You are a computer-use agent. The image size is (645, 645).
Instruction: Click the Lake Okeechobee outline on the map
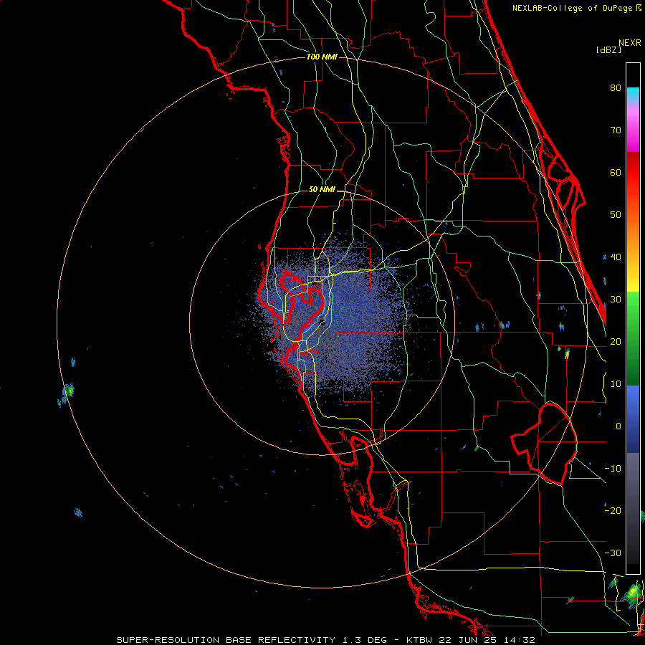point(545,442)
